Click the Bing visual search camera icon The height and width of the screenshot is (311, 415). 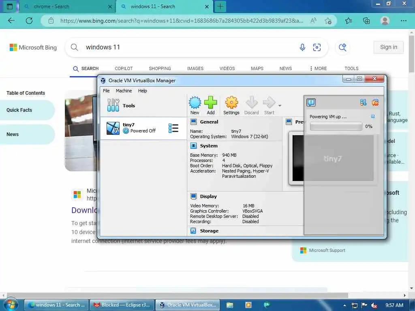pos(317,47)
